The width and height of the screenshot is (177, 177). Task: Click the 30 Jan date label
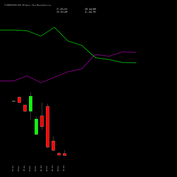point(24,169)
